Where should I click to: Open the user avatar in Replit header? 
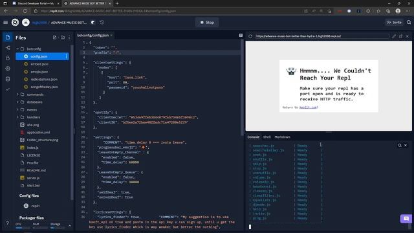coord(26,23)
